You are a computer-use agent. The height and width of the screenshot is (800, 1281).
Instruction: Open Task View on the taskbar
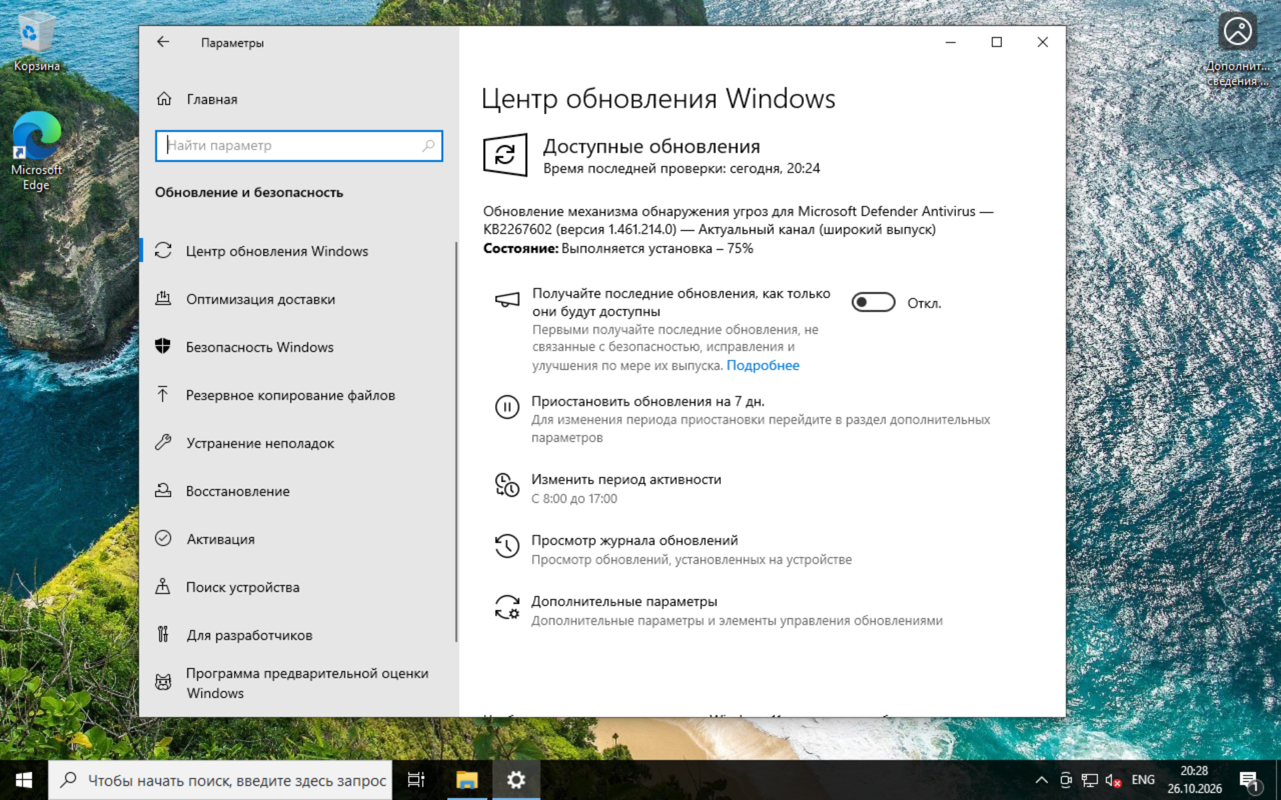pyautogui.click(x=416, y=780)
